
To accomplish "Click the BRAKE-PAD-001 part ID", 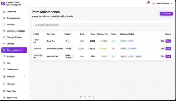I will (x=38, y=56).
